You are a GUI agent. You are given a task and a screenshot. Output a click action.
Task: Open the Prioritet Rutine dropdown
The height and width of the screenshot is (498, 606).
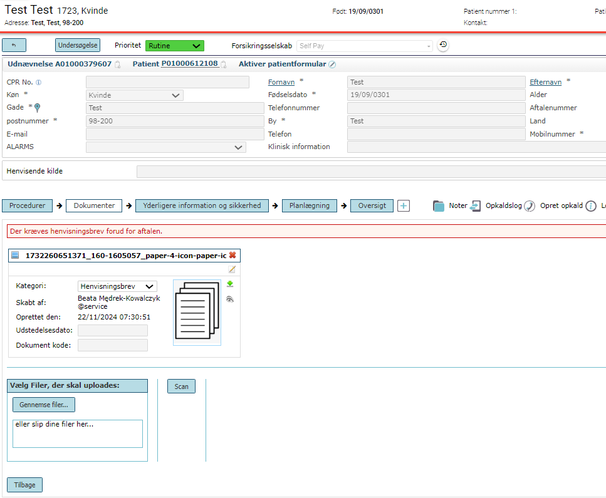(175, 46)
